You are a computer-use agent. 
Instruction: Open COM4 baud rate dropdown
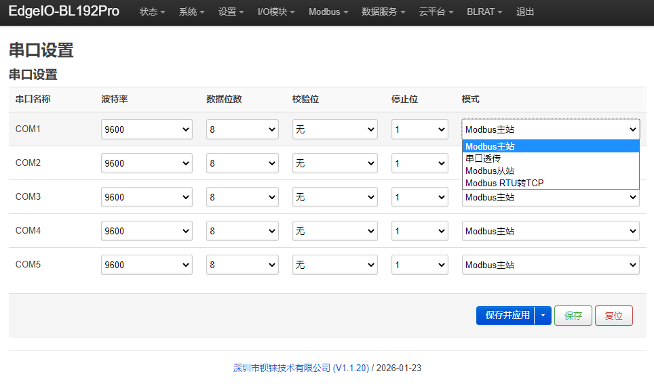147,231
